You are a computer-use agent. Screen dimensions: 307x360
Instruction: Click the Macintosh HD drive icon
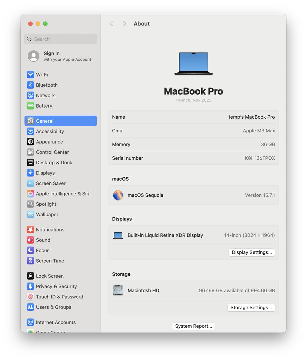[118, 290]
